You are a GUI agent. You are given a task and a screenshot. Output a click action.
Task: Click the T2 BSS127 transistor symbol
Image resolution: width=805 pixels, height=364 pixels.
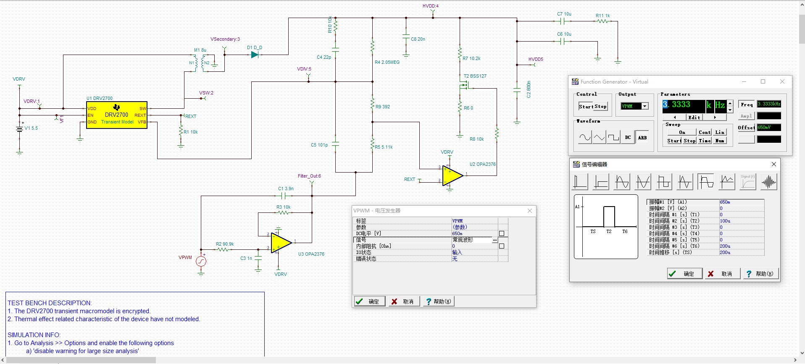coord(465,86)
